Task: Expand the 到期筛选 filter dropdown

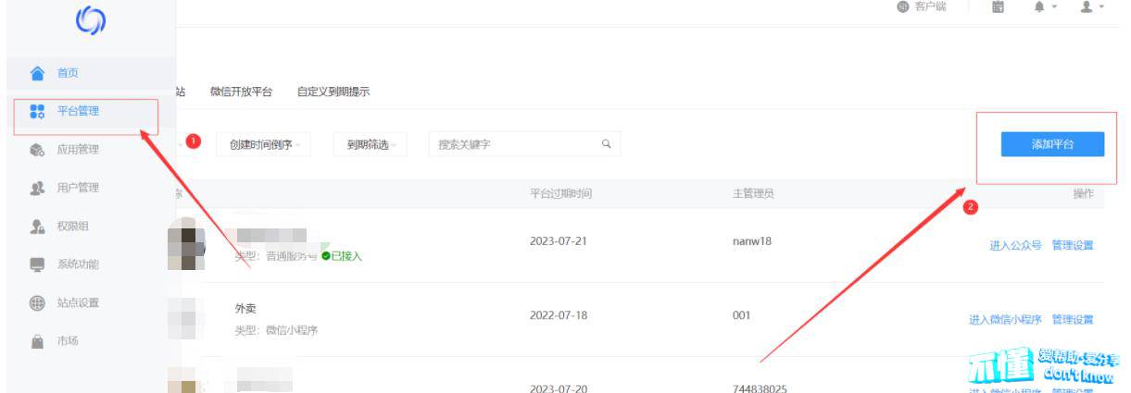Action: 370,145
